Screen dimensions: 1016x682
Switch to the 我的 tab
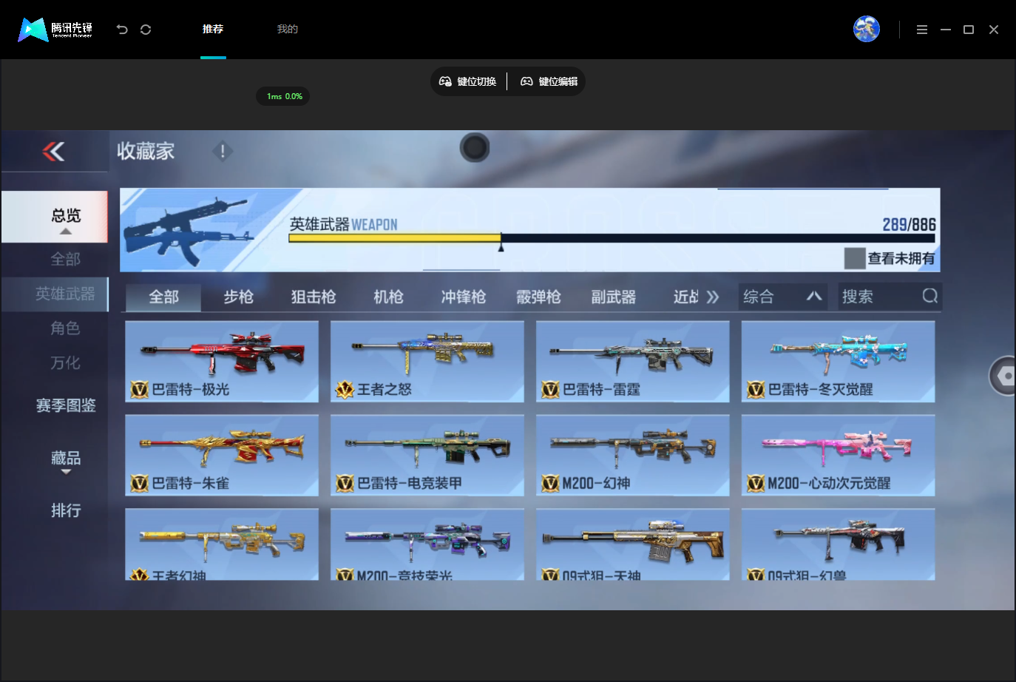287,29
